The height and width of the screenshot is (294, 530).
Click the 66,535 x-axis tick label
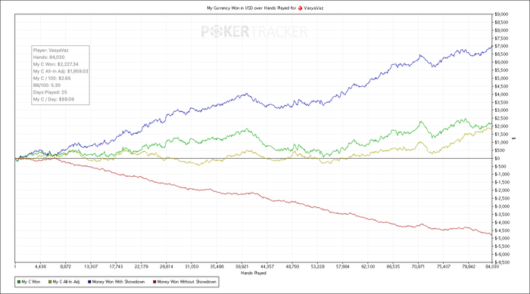tap(393, 267)
